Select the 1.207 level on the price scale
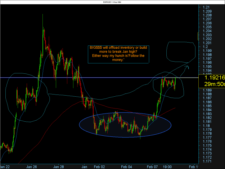 pos(207,19)
